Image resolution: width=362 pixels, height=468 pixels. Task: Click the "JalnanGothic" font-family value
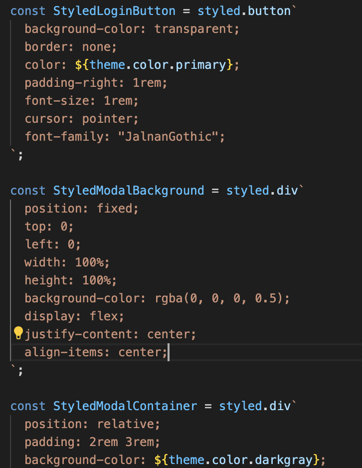coord(168,137)
